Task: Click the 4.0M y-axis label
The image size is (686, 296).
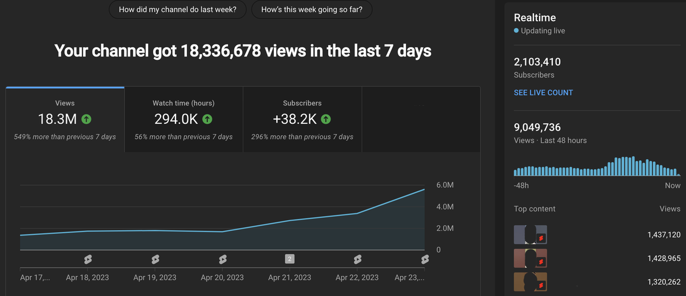Action: [445, 207]
